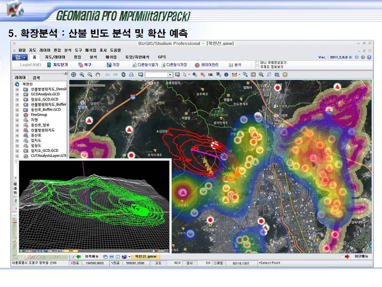The image size is (382, 287).
Task: Expand the FireGroup layer node
Action: [x=17, y=115]
